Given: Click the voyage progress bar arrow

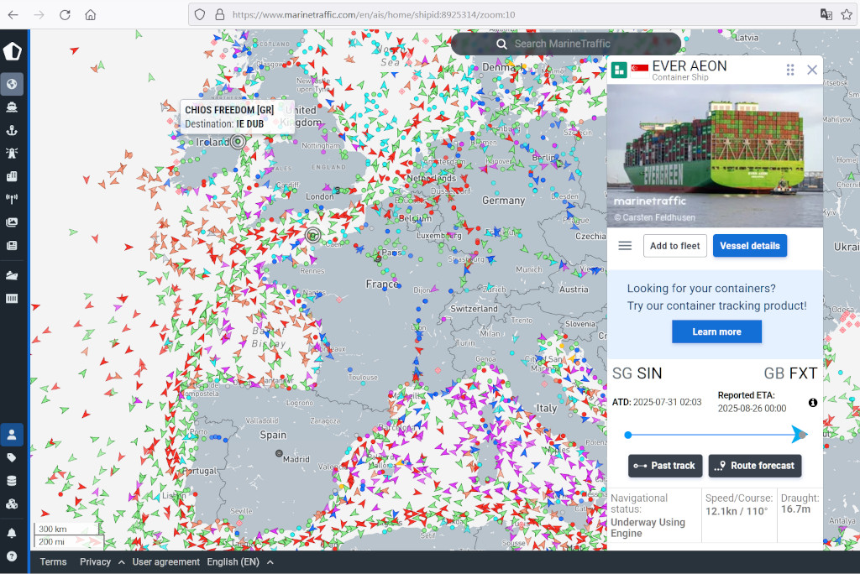Looking at the screenshot, I should click(798, 434).
